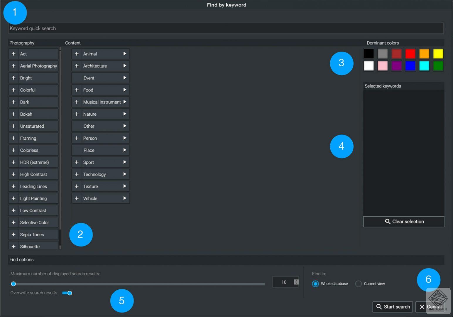
Task: Click plus icon beside Architecture
Action: coord(77,66)
